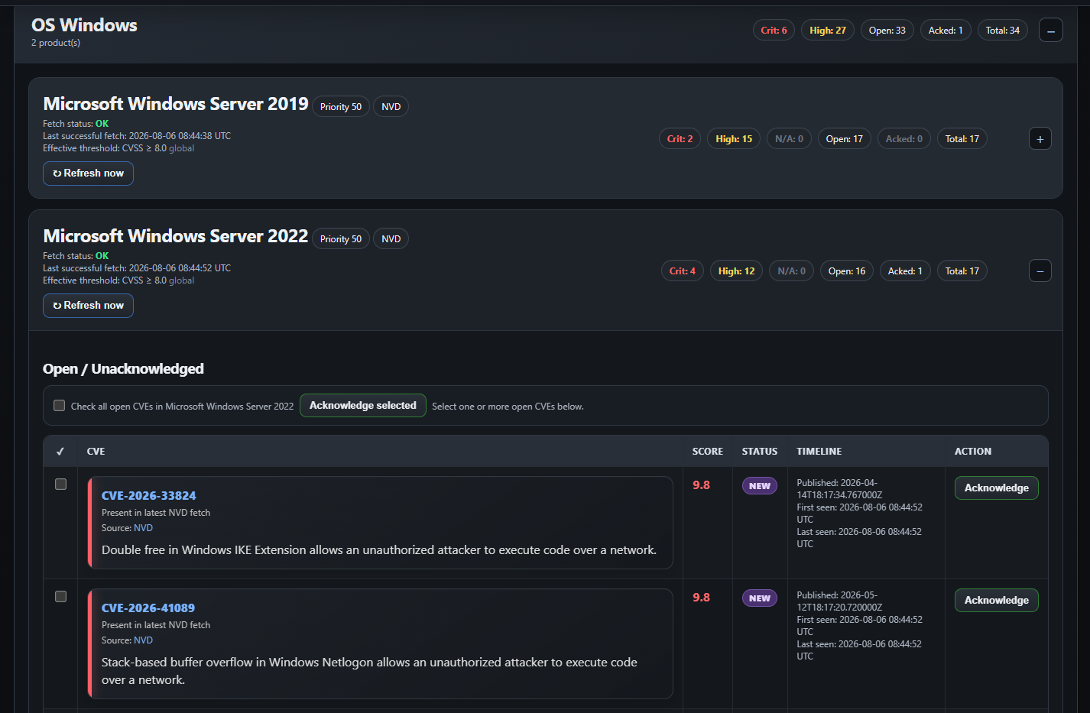The height and width of the screenshot is (713, 1090).
Task: Click the checkmark column header
Action: click(60, 452)
